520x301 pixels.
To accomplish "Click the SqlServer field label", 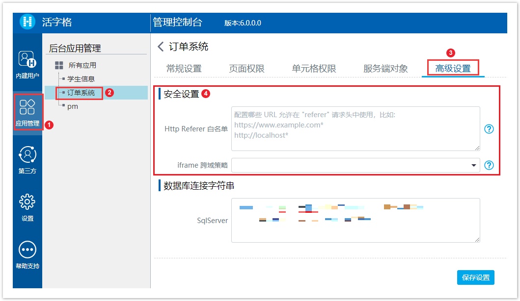I will click(x=212, y=221).
